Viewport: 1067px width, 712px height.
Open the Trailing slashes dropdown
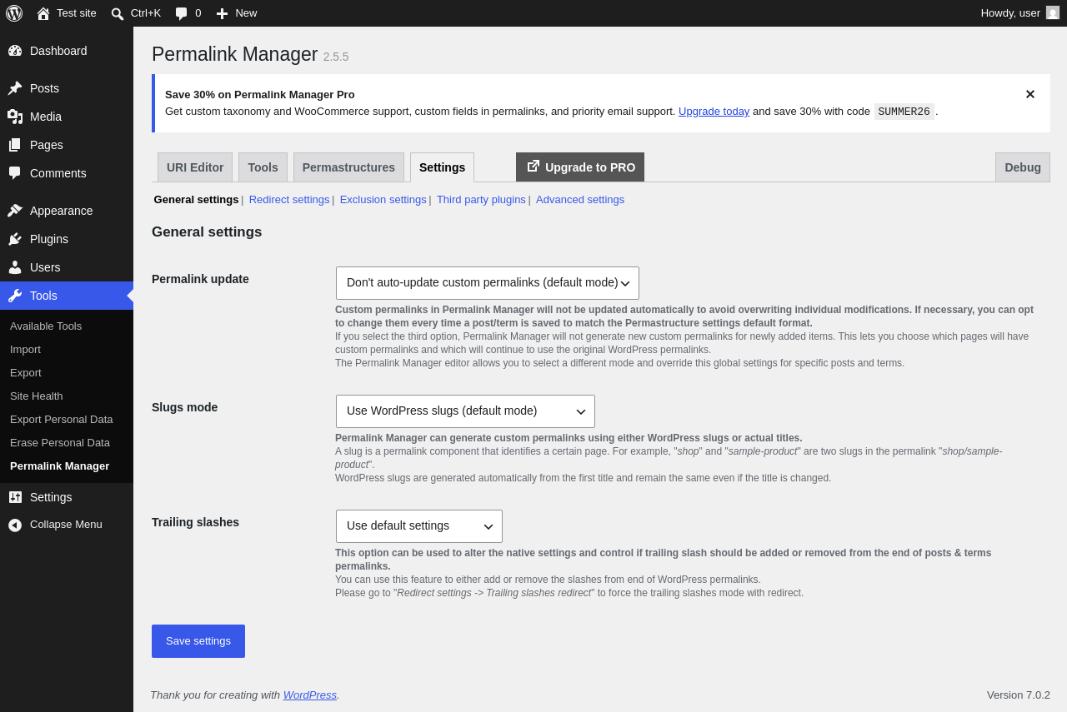tap(419, 526)
